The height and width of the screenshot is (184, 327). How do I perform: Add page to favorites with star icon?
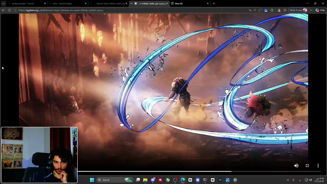[260, 10]
